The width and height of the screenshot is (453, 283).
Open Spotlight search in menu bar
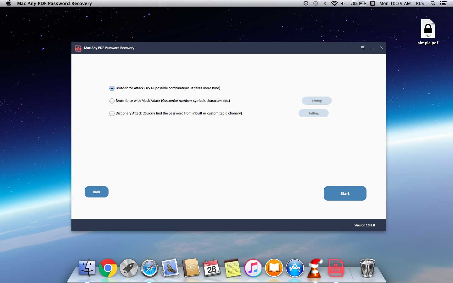point(433,3)
